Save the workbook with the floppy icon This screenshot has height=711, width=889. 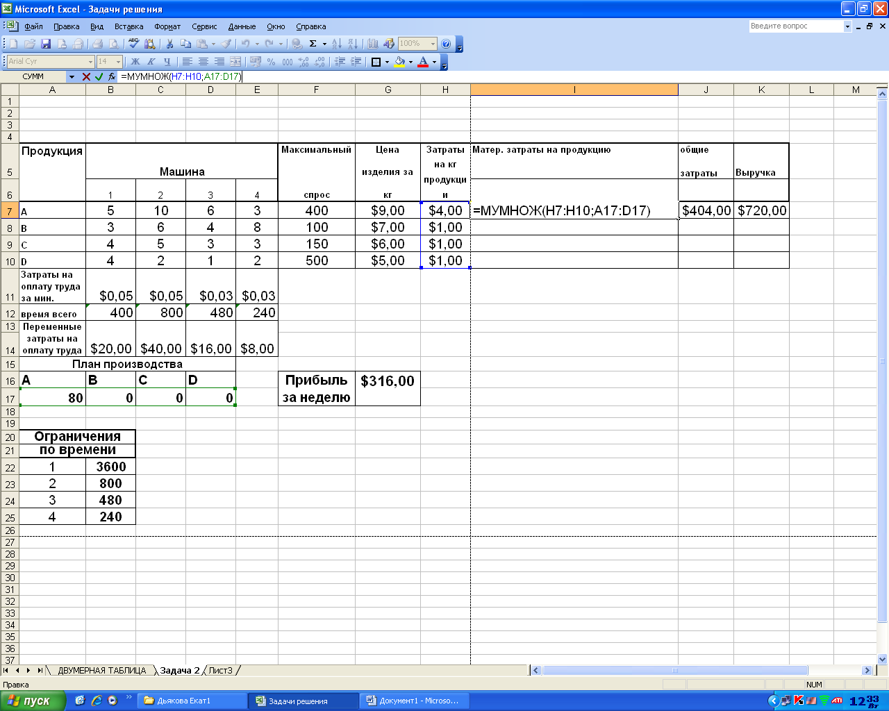click(46, 44)
